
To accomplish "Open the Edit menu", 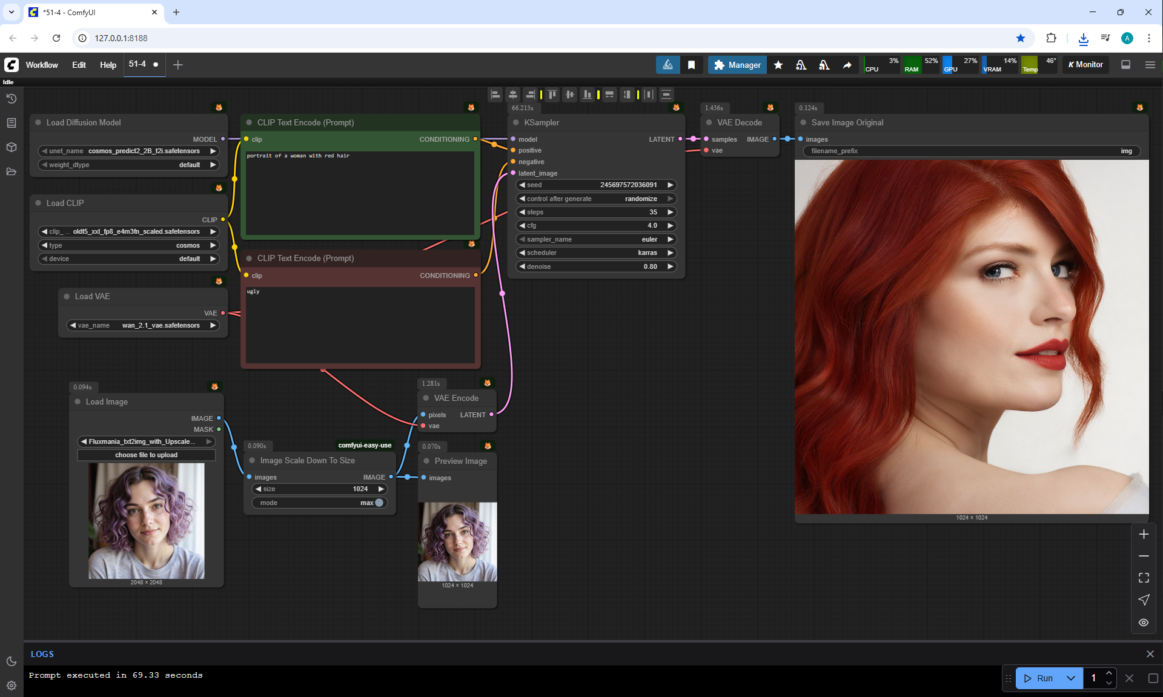I will 79,65.
